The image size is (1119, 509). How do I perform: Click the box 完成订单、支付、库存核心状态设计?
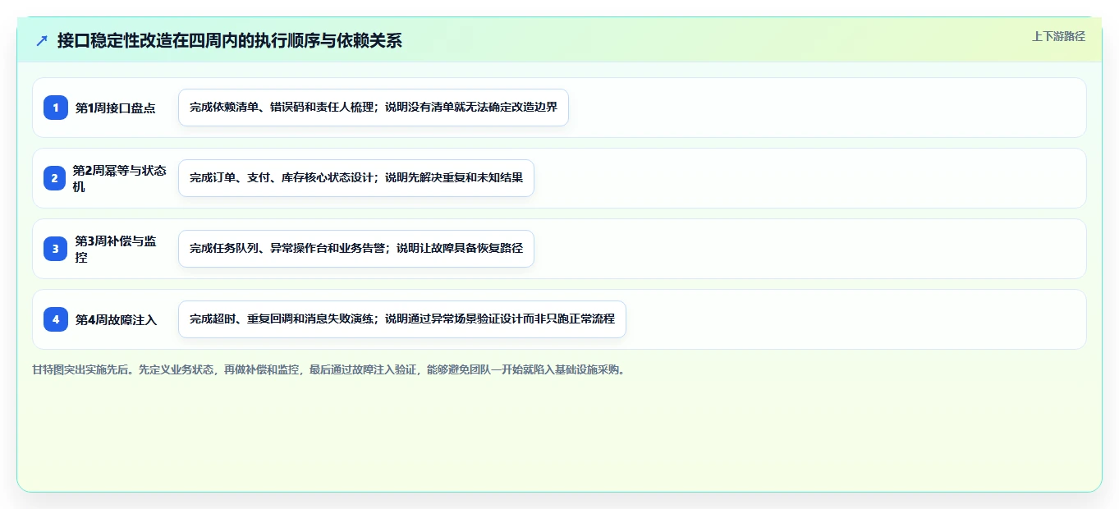click(x=356, y=178)
